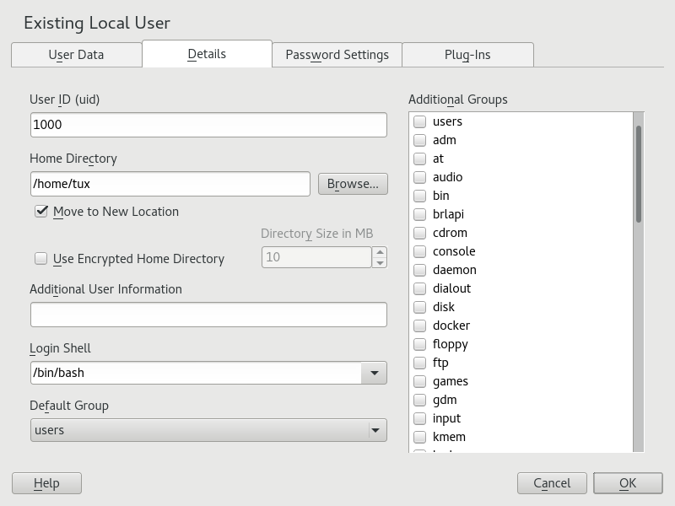
Task: Tick the audio group checkbox
Action: [419, 177]
